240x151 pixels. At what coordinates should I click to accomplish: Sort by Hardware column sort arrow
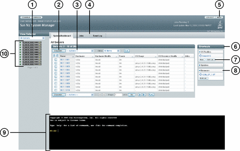pyautogui.click(x=92, y=57)
